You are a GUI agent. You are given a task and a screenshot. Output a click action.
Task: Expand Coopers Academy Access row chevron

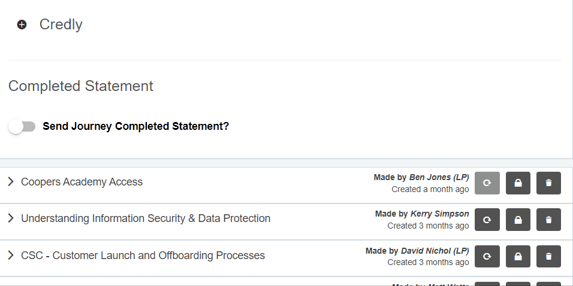click(x=11, y=182)
